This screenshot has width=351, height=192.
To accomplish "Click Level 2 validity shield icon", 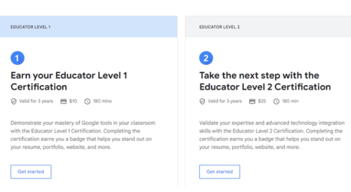I will pyautogui.click(x=202, y=101).
